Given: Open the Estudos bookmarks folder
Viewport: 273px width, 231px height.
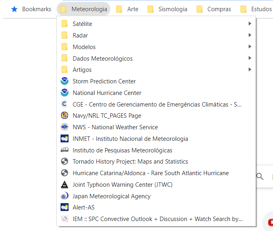Looking at the screenshot, I should coord(256,9).
